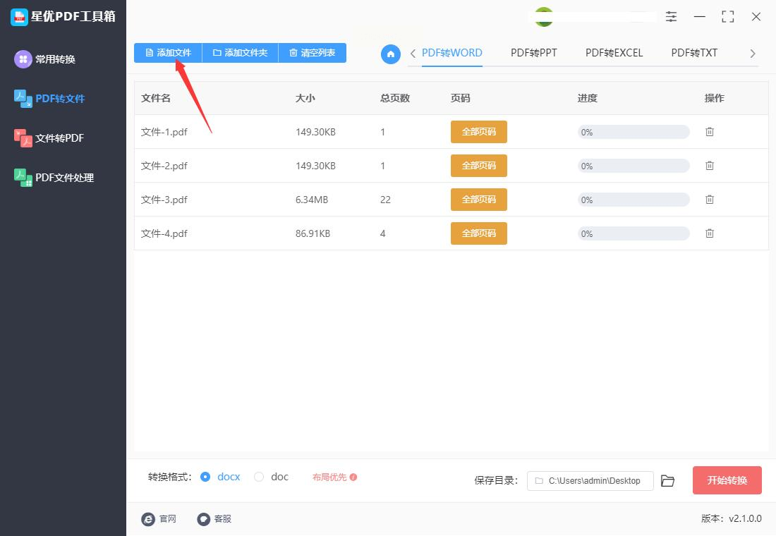Switch to the PDF转PPT tab
The height and width of the screenshot is (536, 776).
click(x=533, y=53)
